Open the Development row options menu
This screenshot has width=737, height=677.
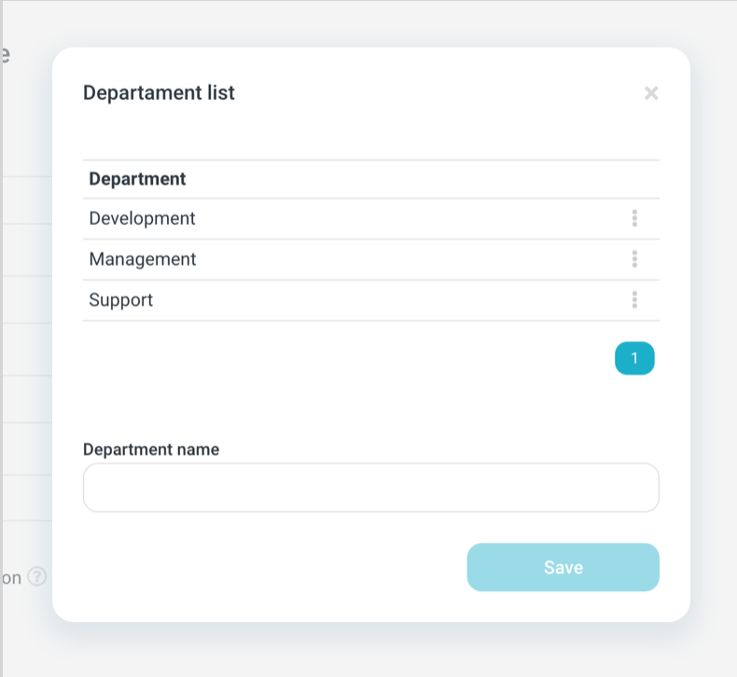[x=634, y=218]
